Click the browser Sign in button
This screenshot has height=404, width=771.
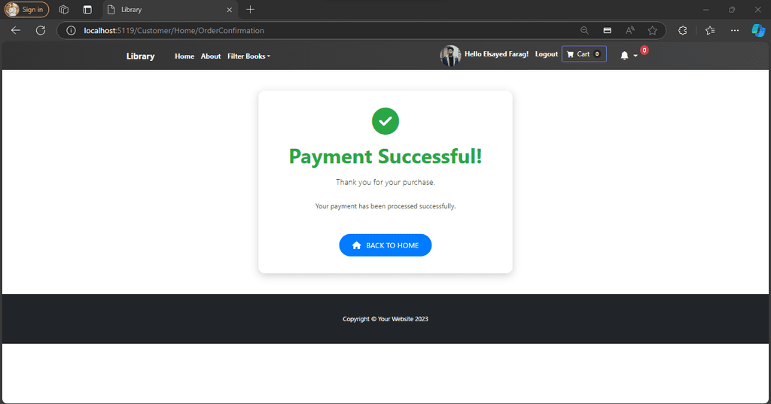(x=26, y=9)
